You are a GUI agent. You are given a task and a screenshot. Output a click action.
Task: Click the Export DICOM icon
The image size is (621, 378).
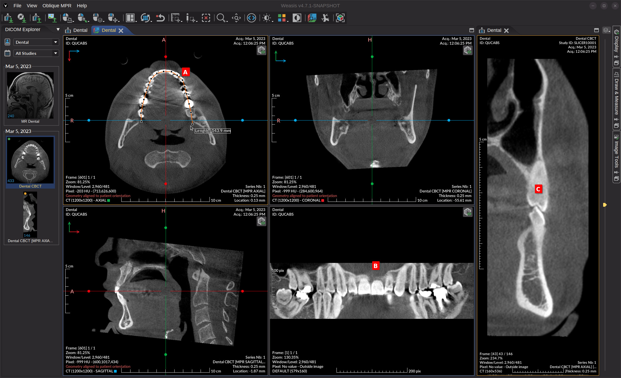(37, 18)
